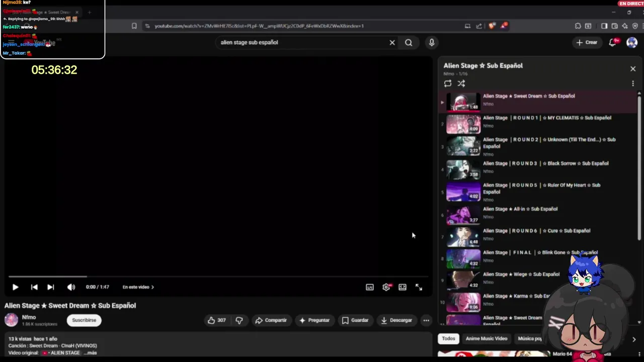Switch the player to theater mode
The height and width of the screenshot is (362, 644).
403,287
